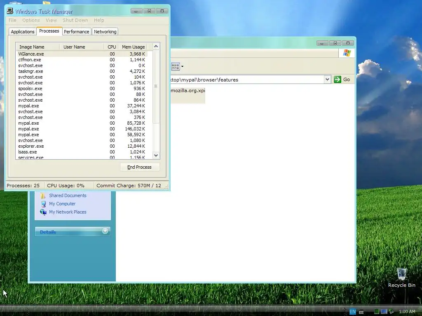The height and width of the screenshot is (316, 422).
Task: Click the blue monitor tray icon
Action: pyautogui.click(x=384, y=311)
